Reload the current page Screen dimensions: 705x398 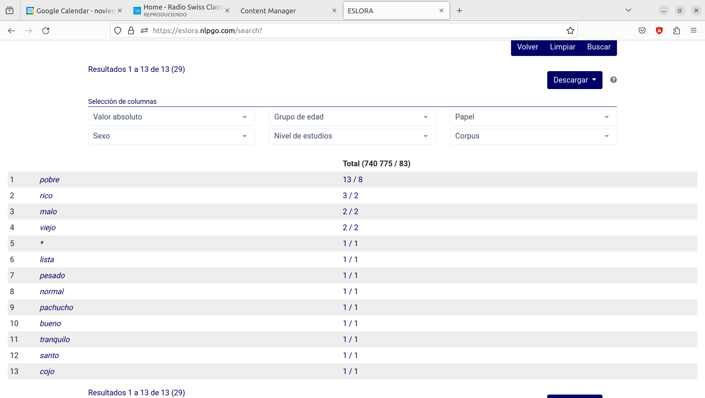46,31
